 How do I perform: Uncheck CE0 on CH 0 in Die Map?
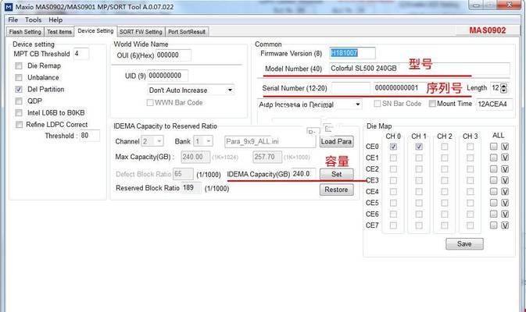[x=393, y=147]
